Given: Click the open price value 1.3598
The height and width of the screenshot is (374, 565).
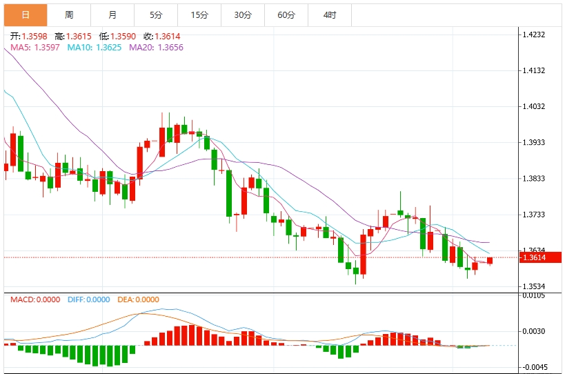Looking at the screenshot, I should pyautogui.click(x=34, y=37).
